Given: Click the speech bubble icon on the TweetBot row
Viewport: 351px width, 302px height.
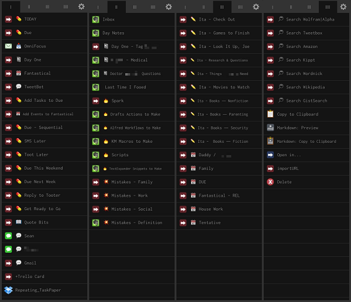Looking at the screenshot, I should click(x=19, y=87).
